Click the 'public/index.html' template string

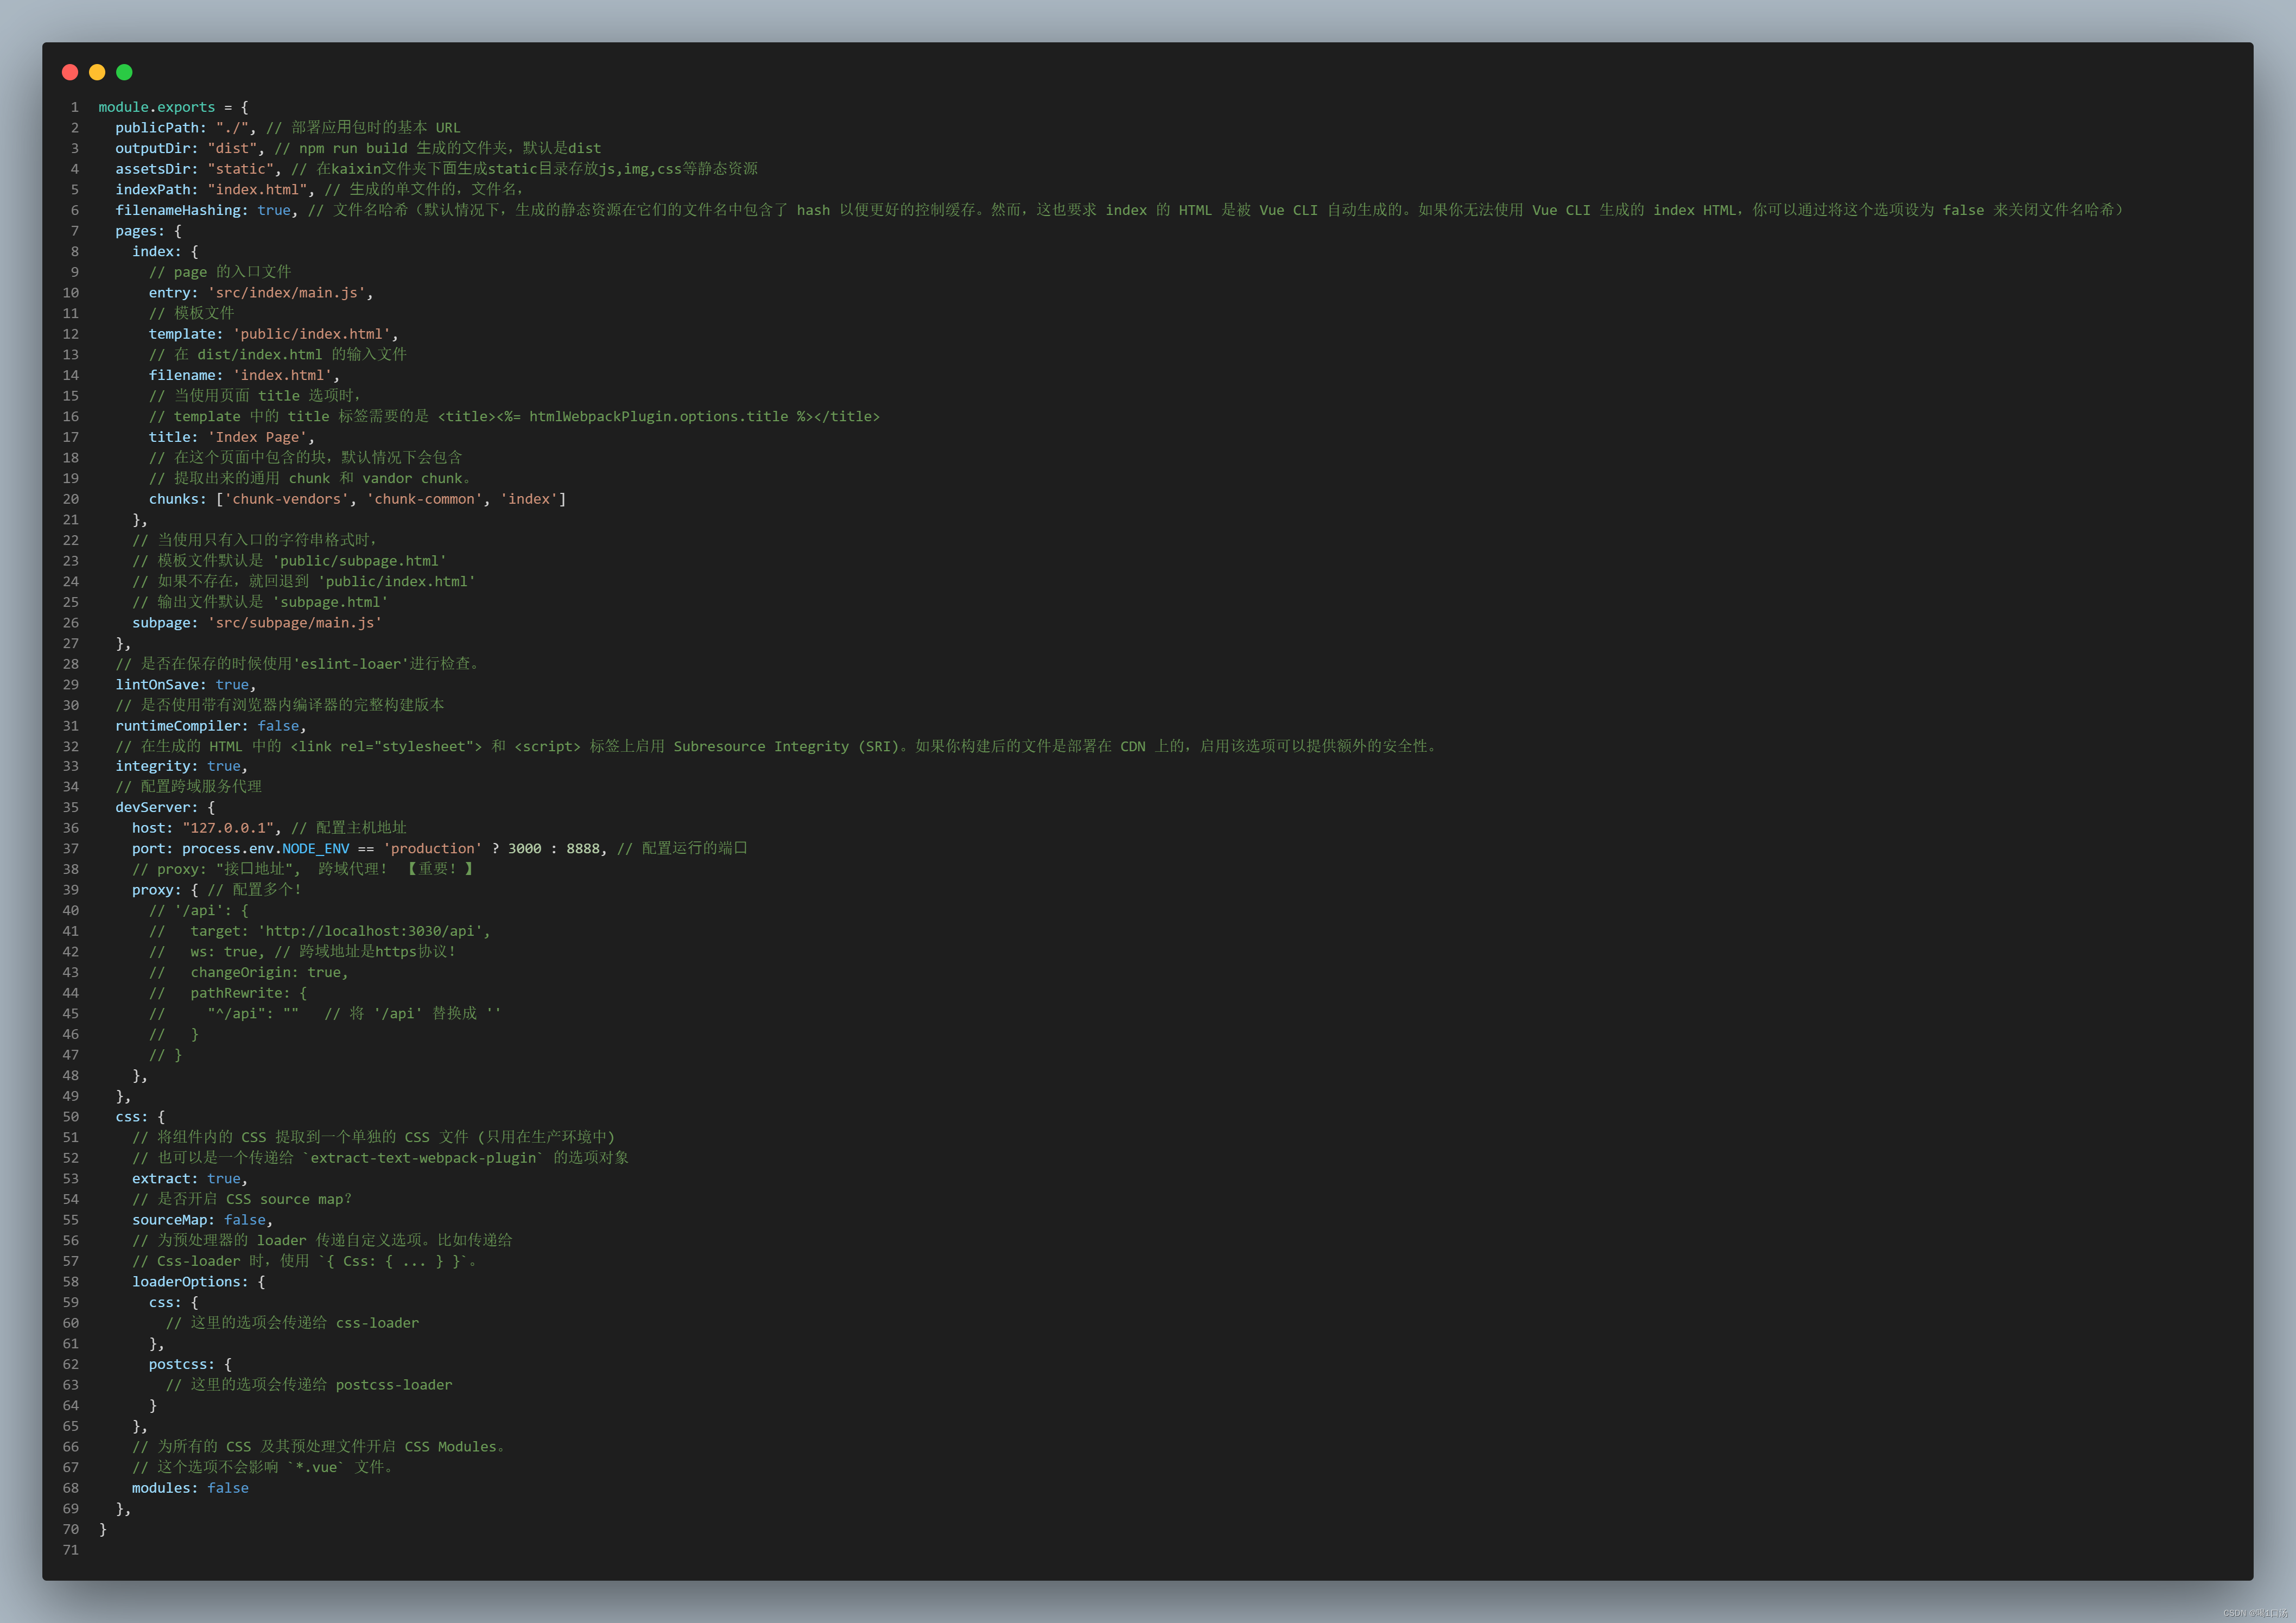311,334
